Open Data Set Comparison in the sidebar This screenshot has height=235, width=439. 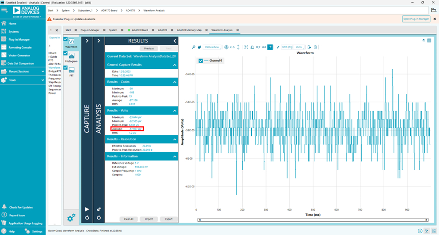(x=20, y=63)
